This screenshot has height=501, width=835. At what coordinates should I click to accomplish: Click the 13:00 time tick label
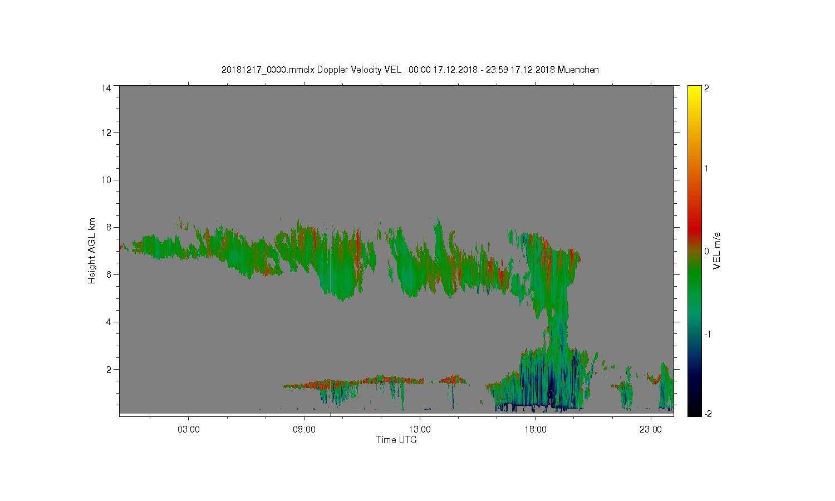[x=420, y=429]
